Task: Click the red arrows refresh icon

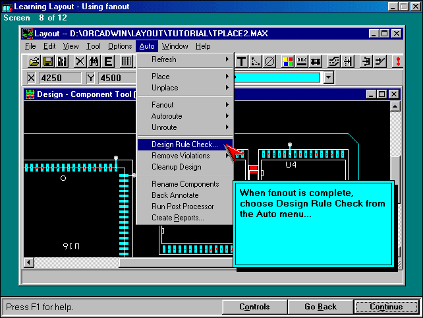Action: pos(398,61)
